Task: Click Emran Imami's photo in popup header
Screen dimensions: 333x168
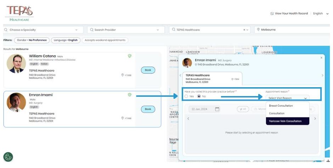Action: pyautogui.click(x=187, y=63)
